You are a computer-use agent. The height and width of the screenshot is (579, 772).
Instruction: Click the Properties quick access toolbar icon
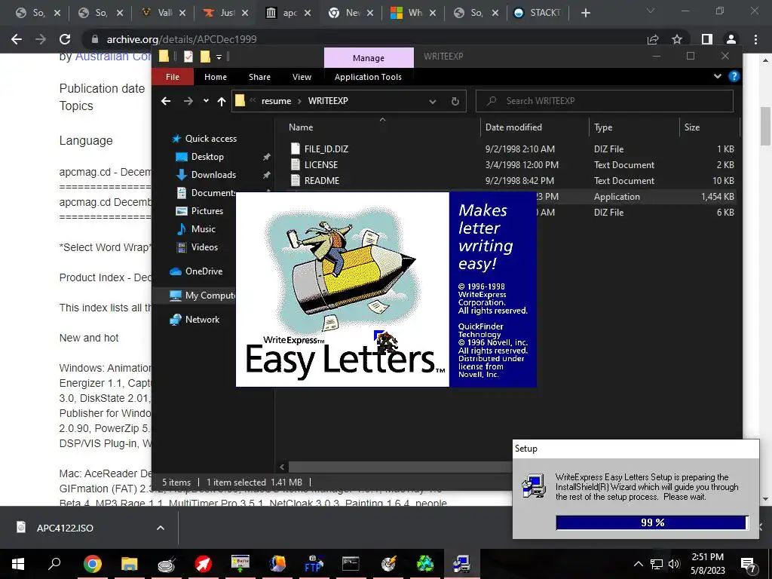tap(188, 57)
